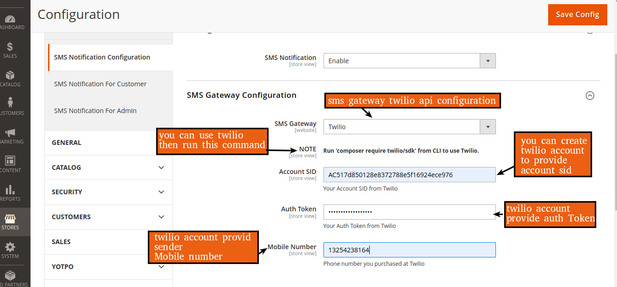
Task: Open the Marketing megaphone icon
Action: 10,133
